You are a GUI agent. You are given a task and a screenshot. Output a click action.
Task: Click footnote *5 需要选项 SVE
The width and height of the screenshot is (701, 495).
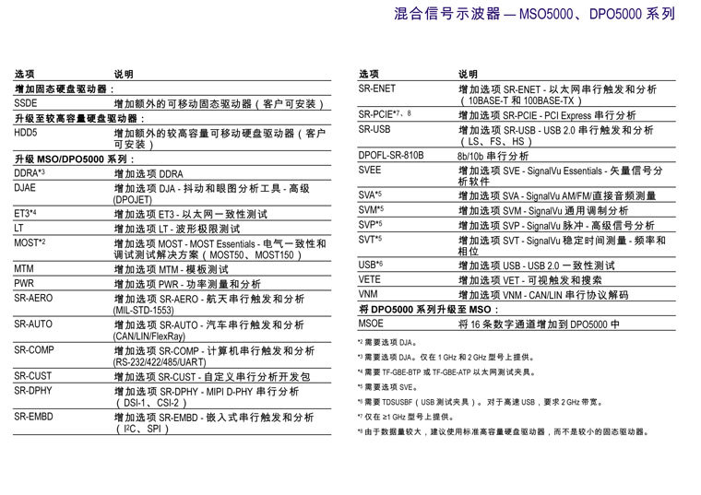388,387
